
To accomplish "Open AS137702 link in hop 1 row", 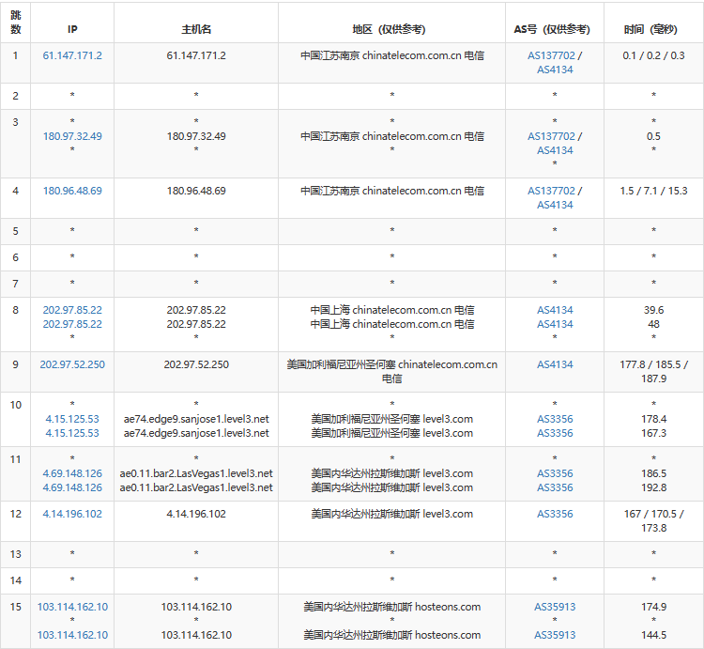I will [551, 55].
